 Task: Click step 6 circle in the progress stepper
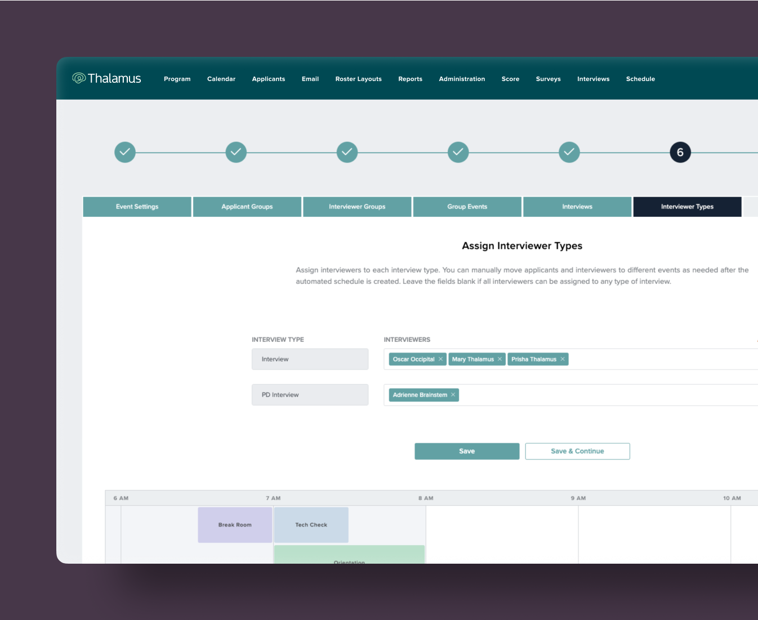point(680,152)
